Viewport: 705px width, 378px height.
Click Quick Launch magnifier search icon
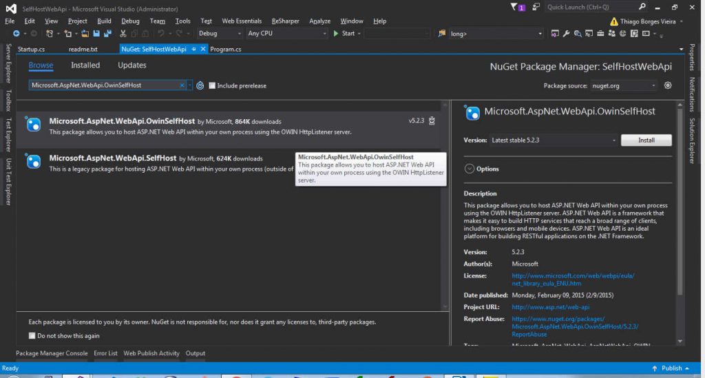pos(642,7)
